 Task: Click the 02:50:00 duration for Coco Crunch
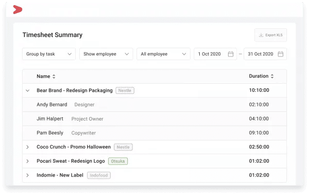coord(259,147)
